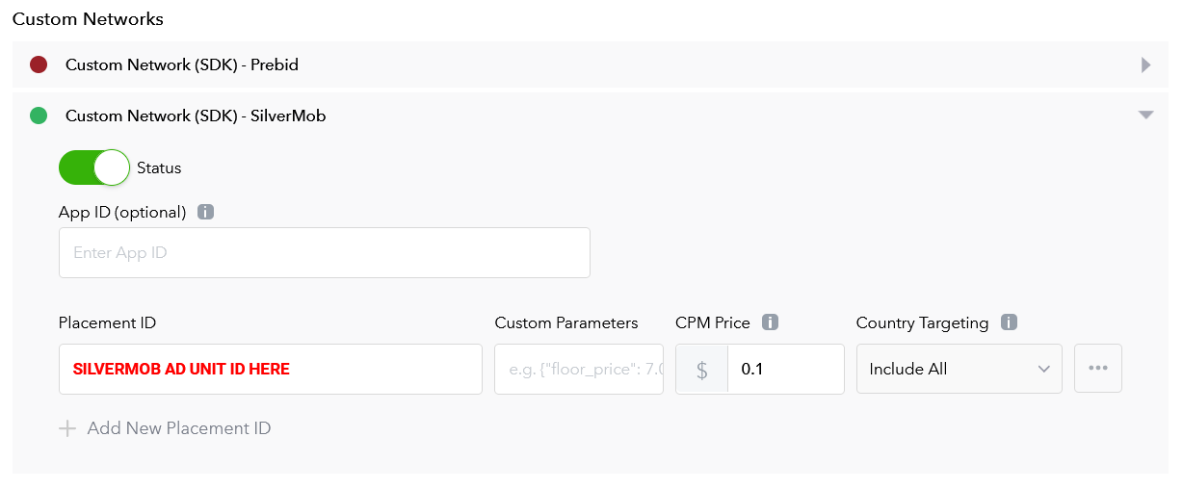The image size is (1183, 489).
Task: Open the Country Targeting Include All dropdown
Action: pyautogui.click(x=959, y=369)
